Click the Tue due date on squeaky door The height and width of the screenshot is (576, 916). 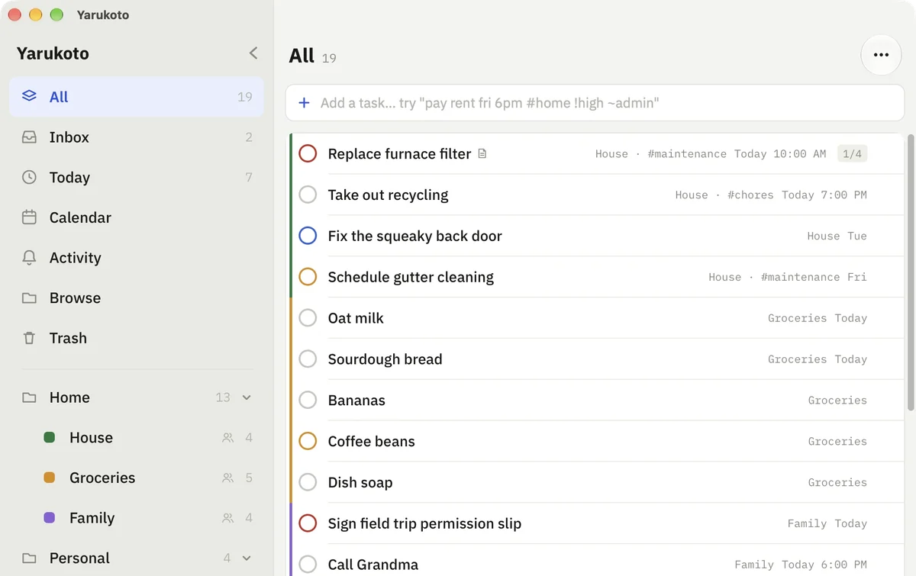pyautogui.click(x=857, y=237)
